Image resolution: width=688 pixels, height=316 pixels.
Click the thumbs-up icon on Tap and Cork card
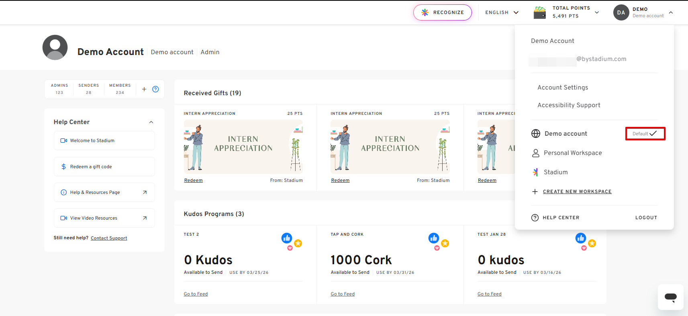point(433,238)
